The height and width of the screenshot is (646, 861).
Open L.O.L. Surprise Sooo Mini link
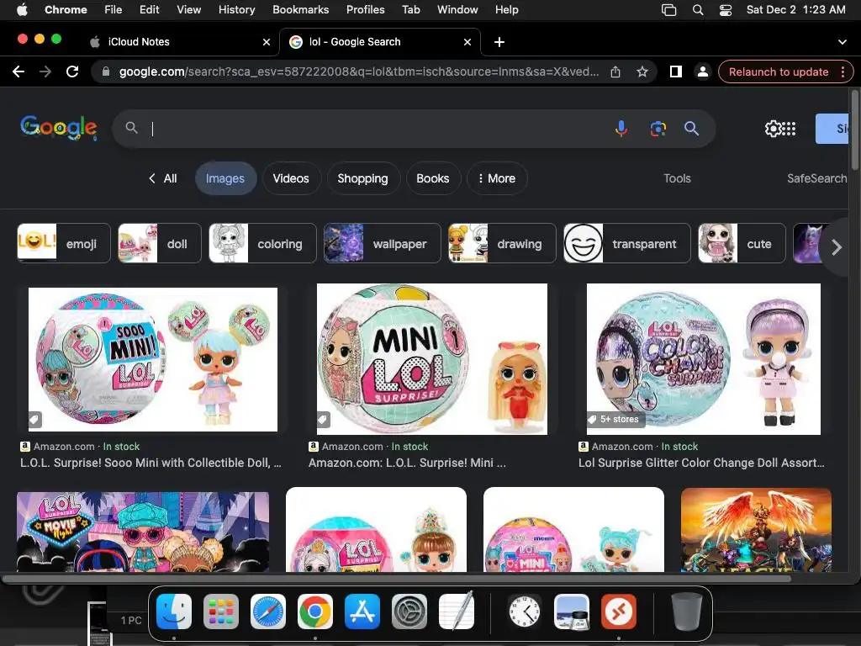click(151, 463)
